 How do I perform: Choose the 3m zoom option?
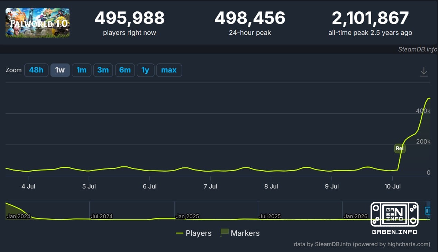103,70
